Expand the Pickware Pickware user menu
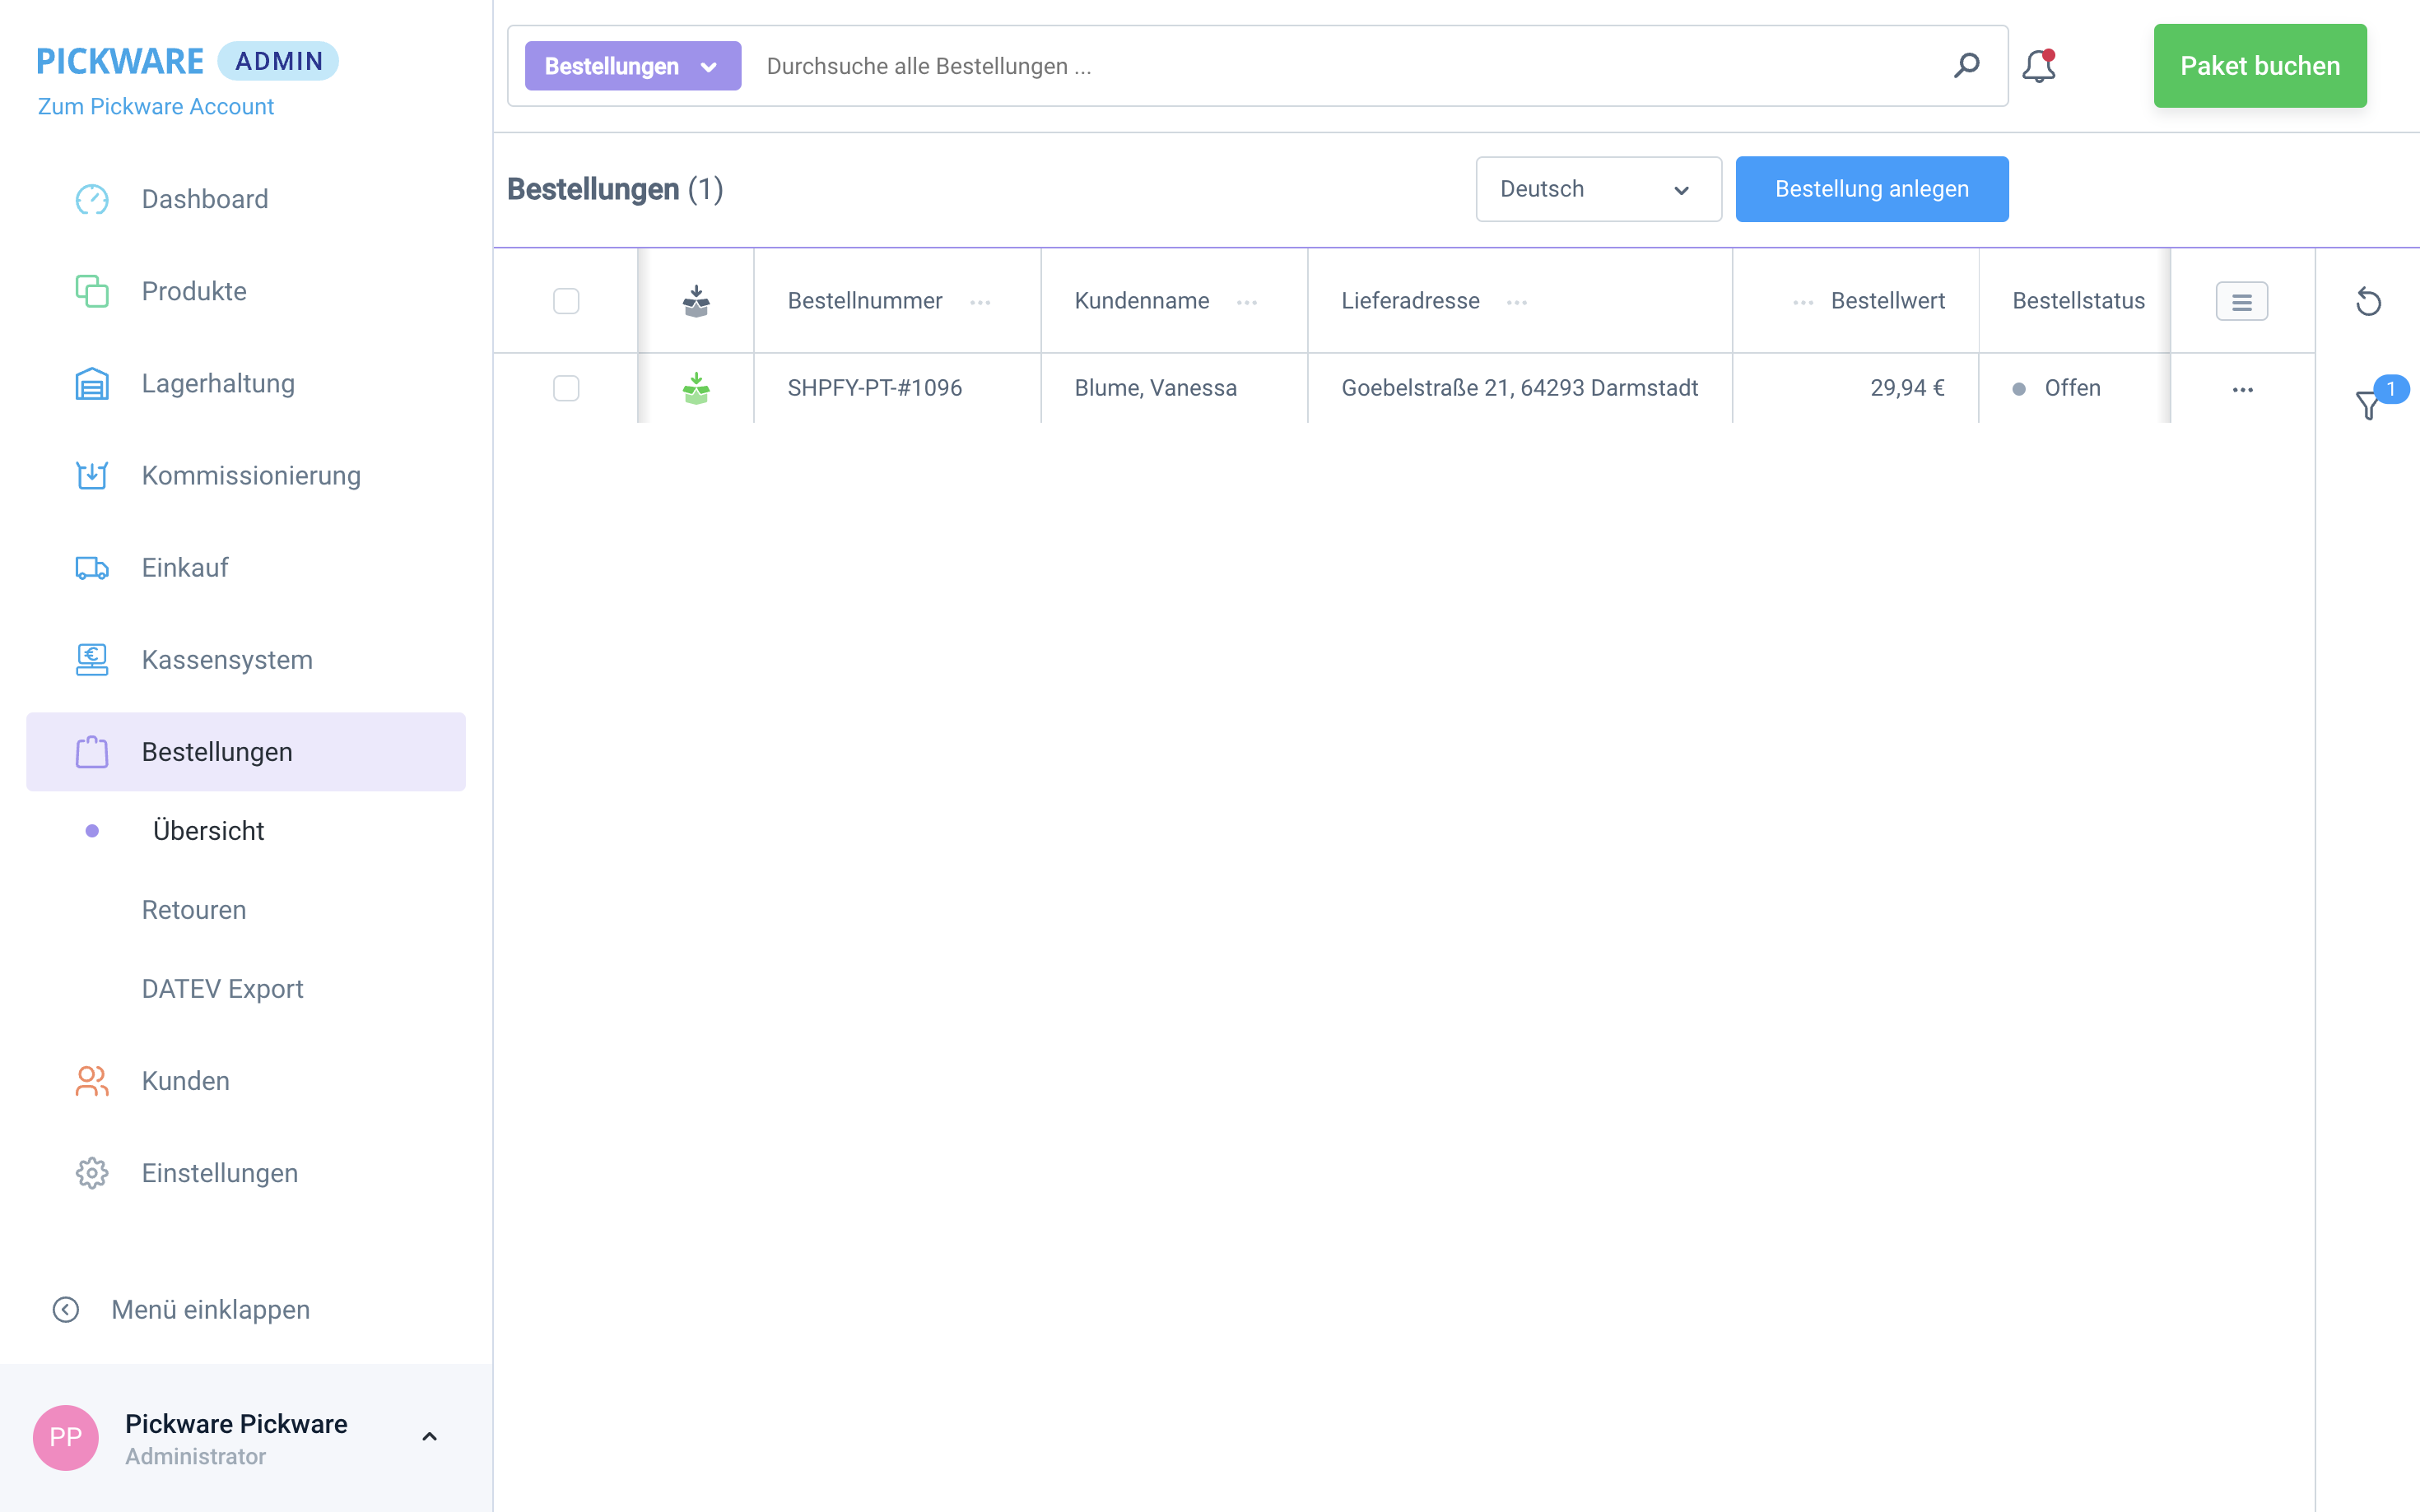Viewport: 2420px width, 1512px height. pyautogui.click(x=429, y=1437)
